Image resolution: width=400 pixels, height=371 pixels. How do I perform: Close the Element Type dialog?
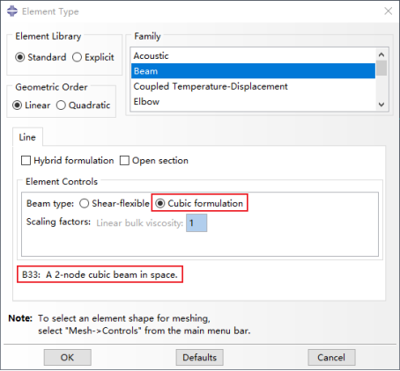pyautogui.click(x=388, y=11)
